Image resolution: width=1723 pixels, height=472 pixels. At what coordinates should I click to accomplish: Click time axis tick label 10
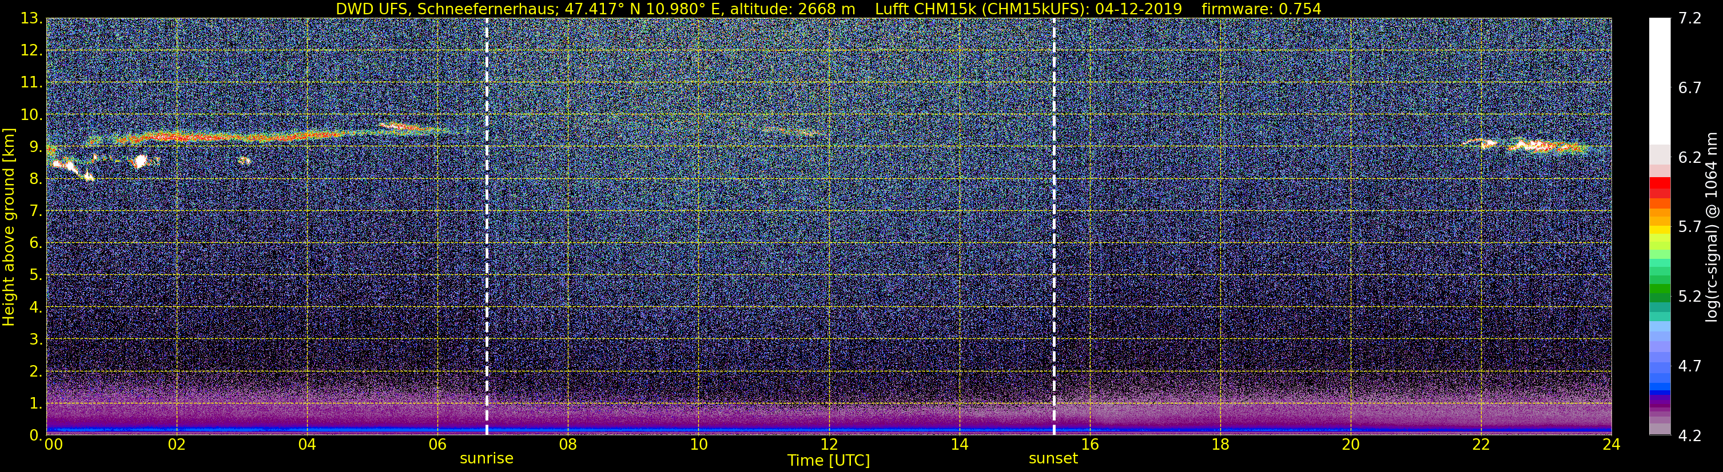pyautogui.click(x=698, y=445)
